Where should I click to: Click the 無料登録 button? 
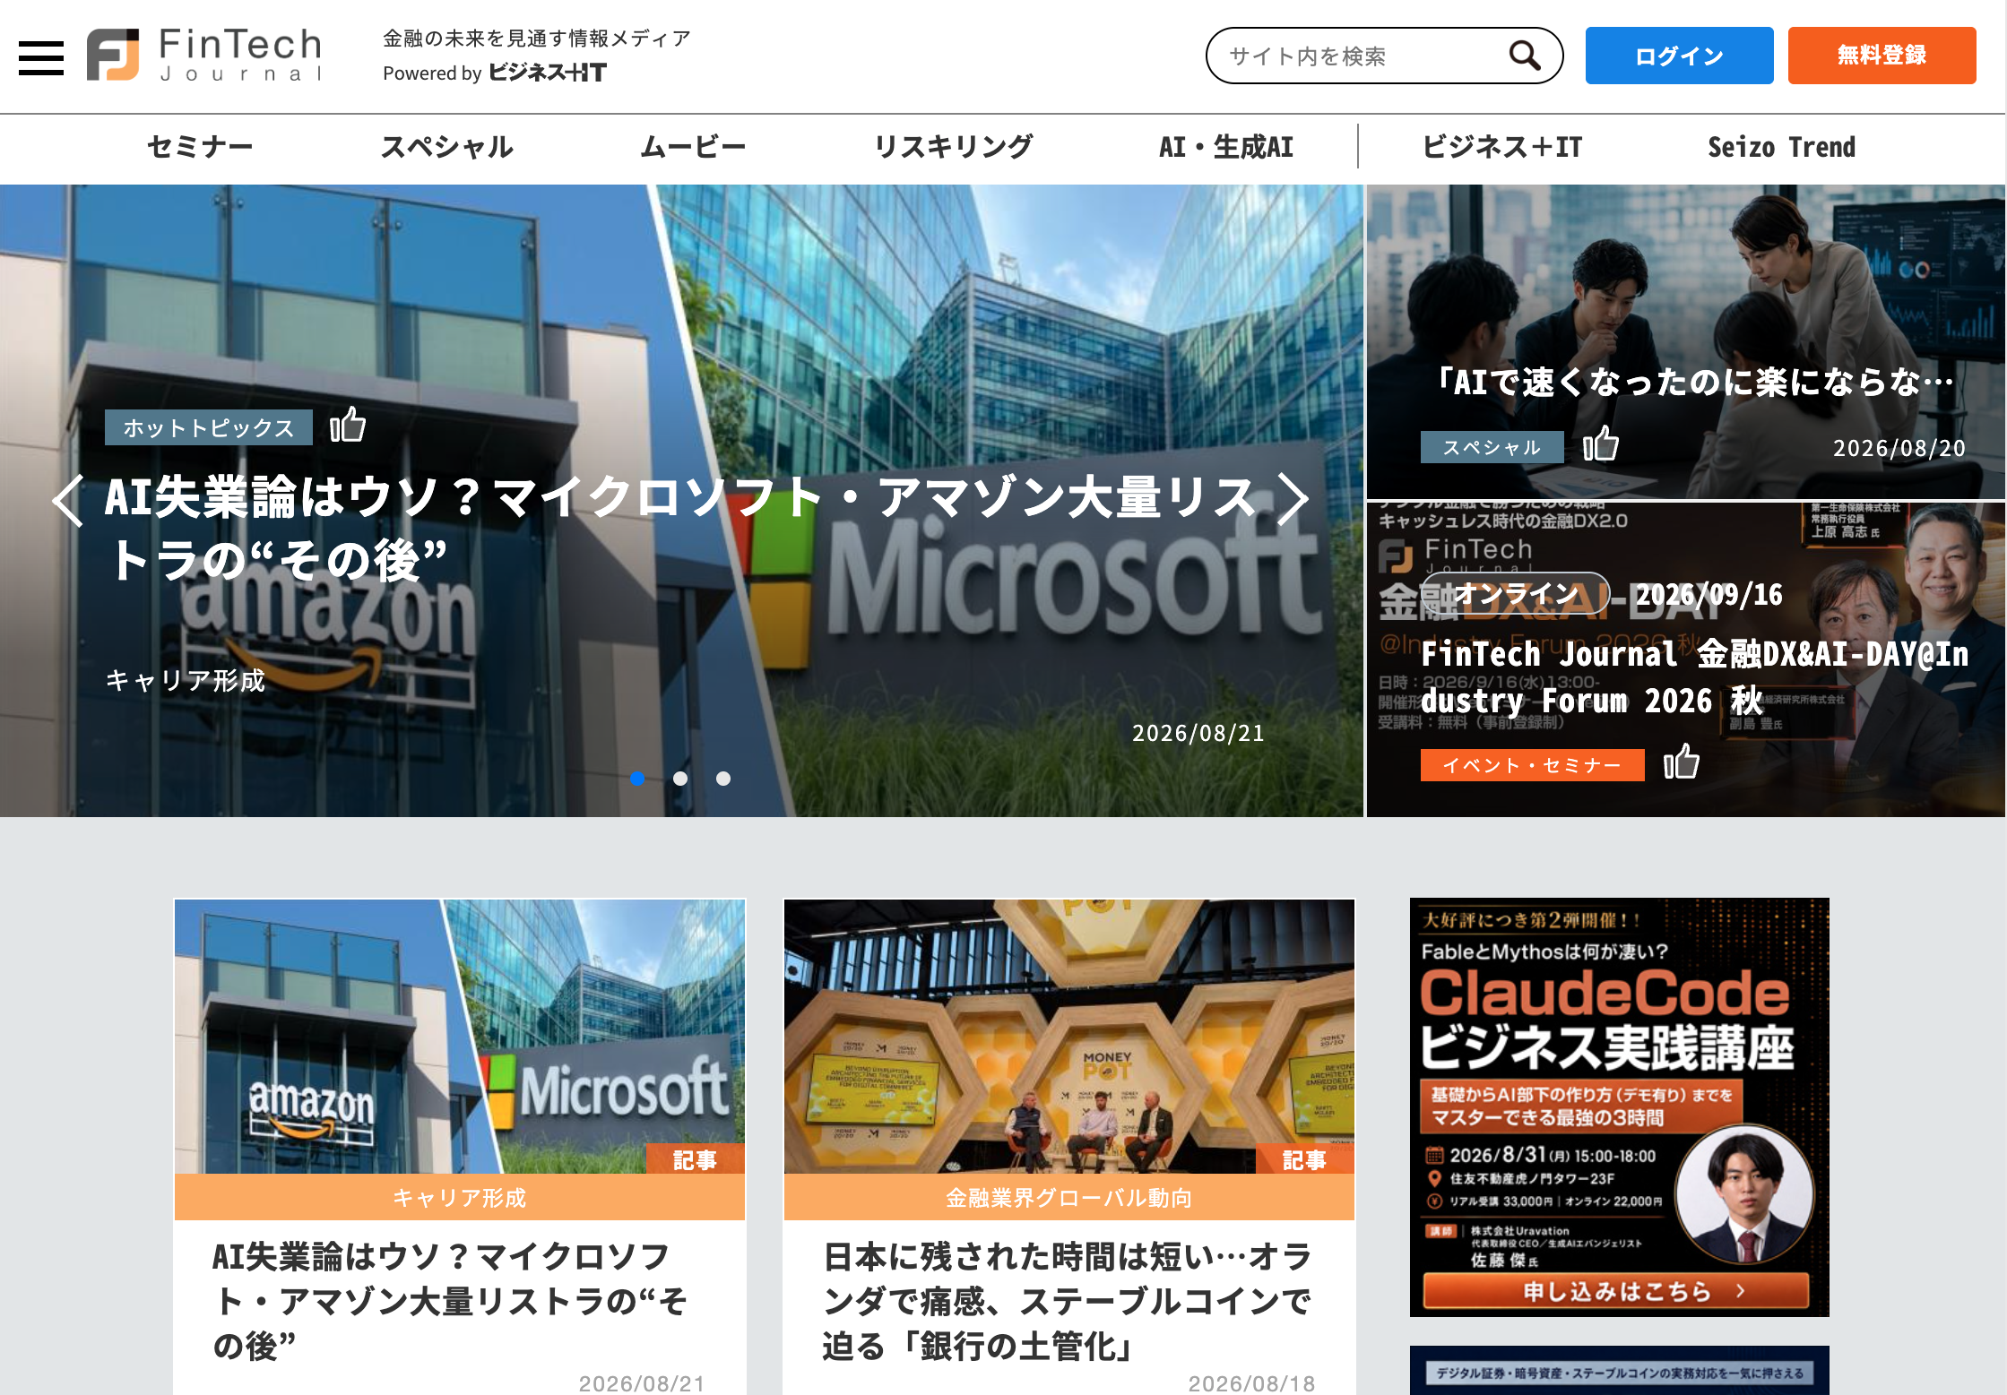[1882, 56]
